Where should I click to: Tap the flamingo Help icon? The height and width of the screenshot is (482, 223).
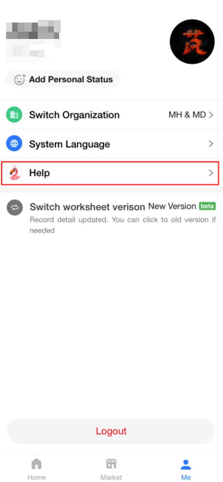click(14, 173)
